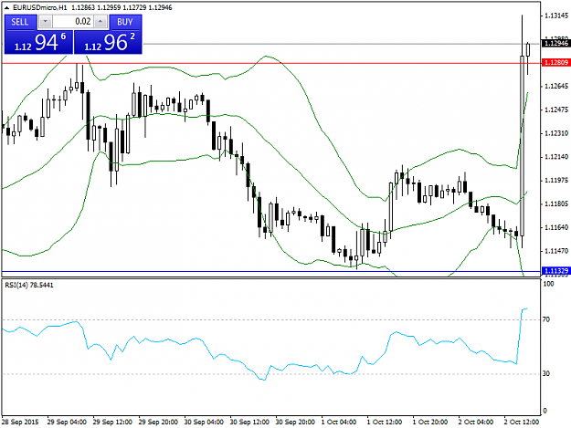This screenshot has height=428, width=571.
Task: Click the 29 Sep 12:00 time label
Action: (x=112, y=422)
